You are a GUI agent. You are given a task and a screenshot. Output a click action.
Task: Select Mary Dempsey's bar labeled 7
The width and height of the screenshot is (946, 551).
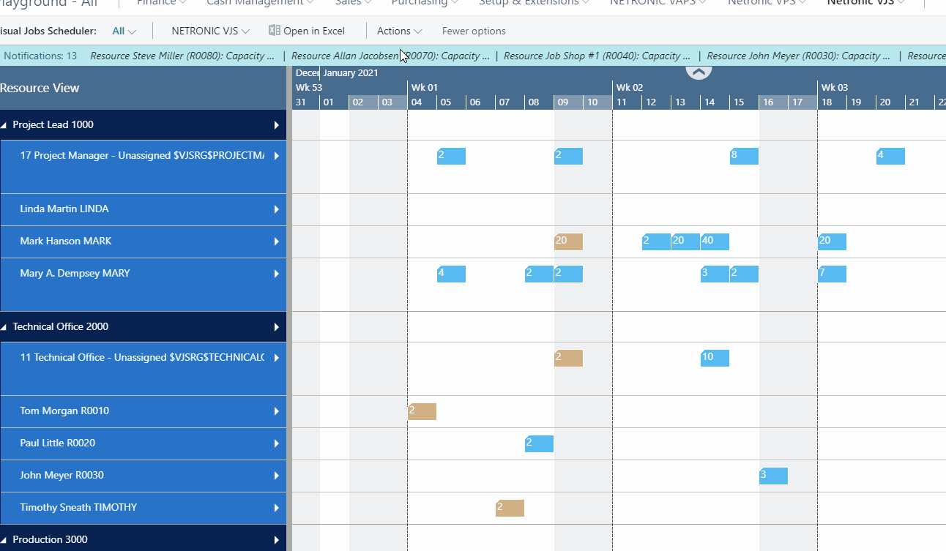(x=832, y=274)
